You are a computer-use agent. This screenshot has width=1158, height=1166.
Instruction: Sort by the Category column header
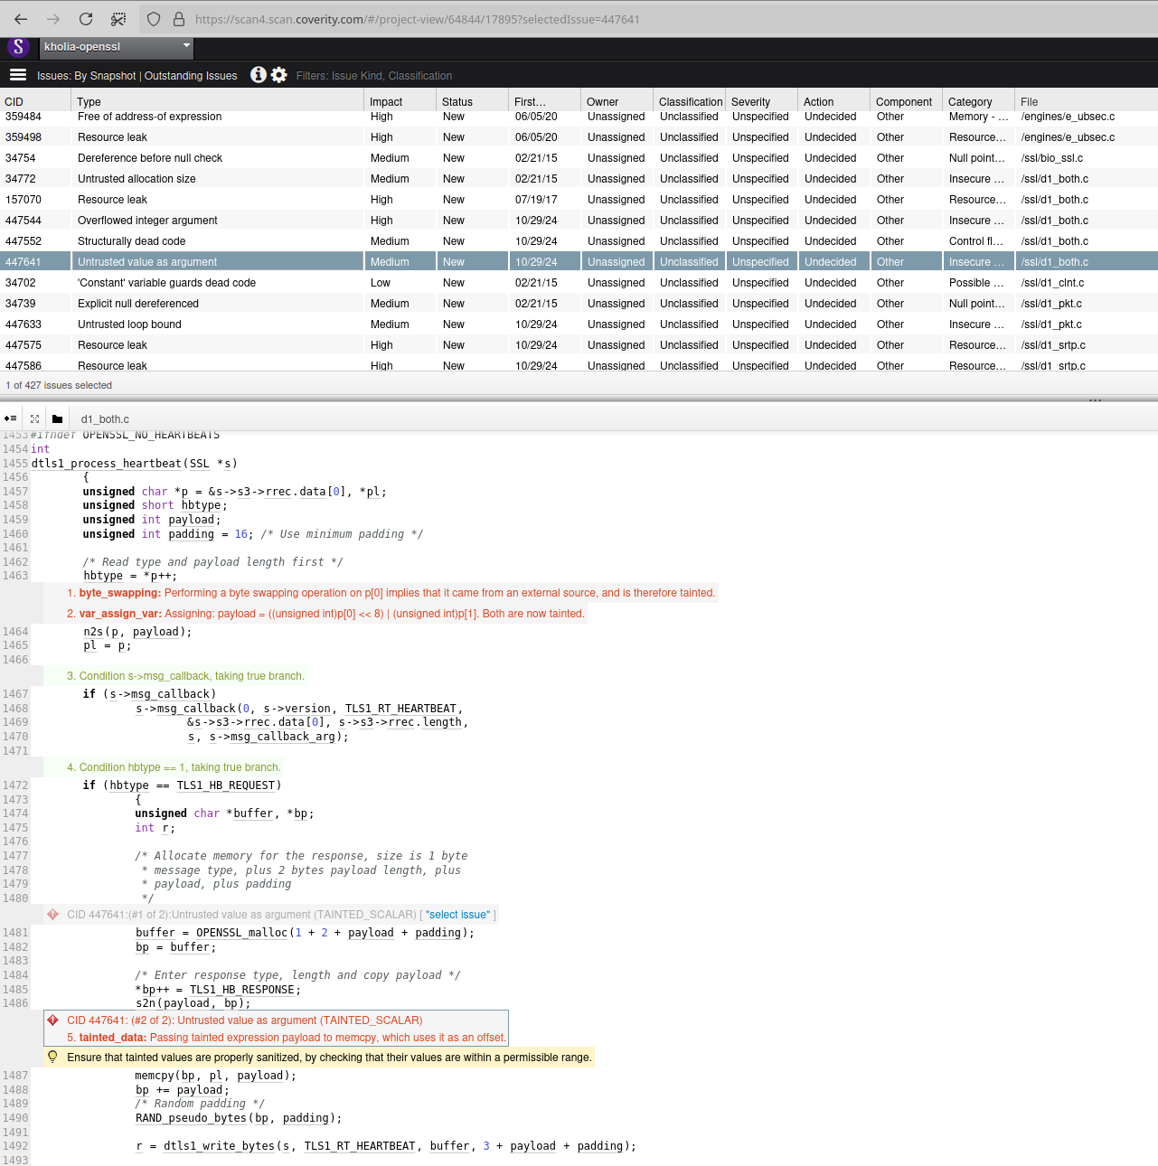tap(979, 102)
